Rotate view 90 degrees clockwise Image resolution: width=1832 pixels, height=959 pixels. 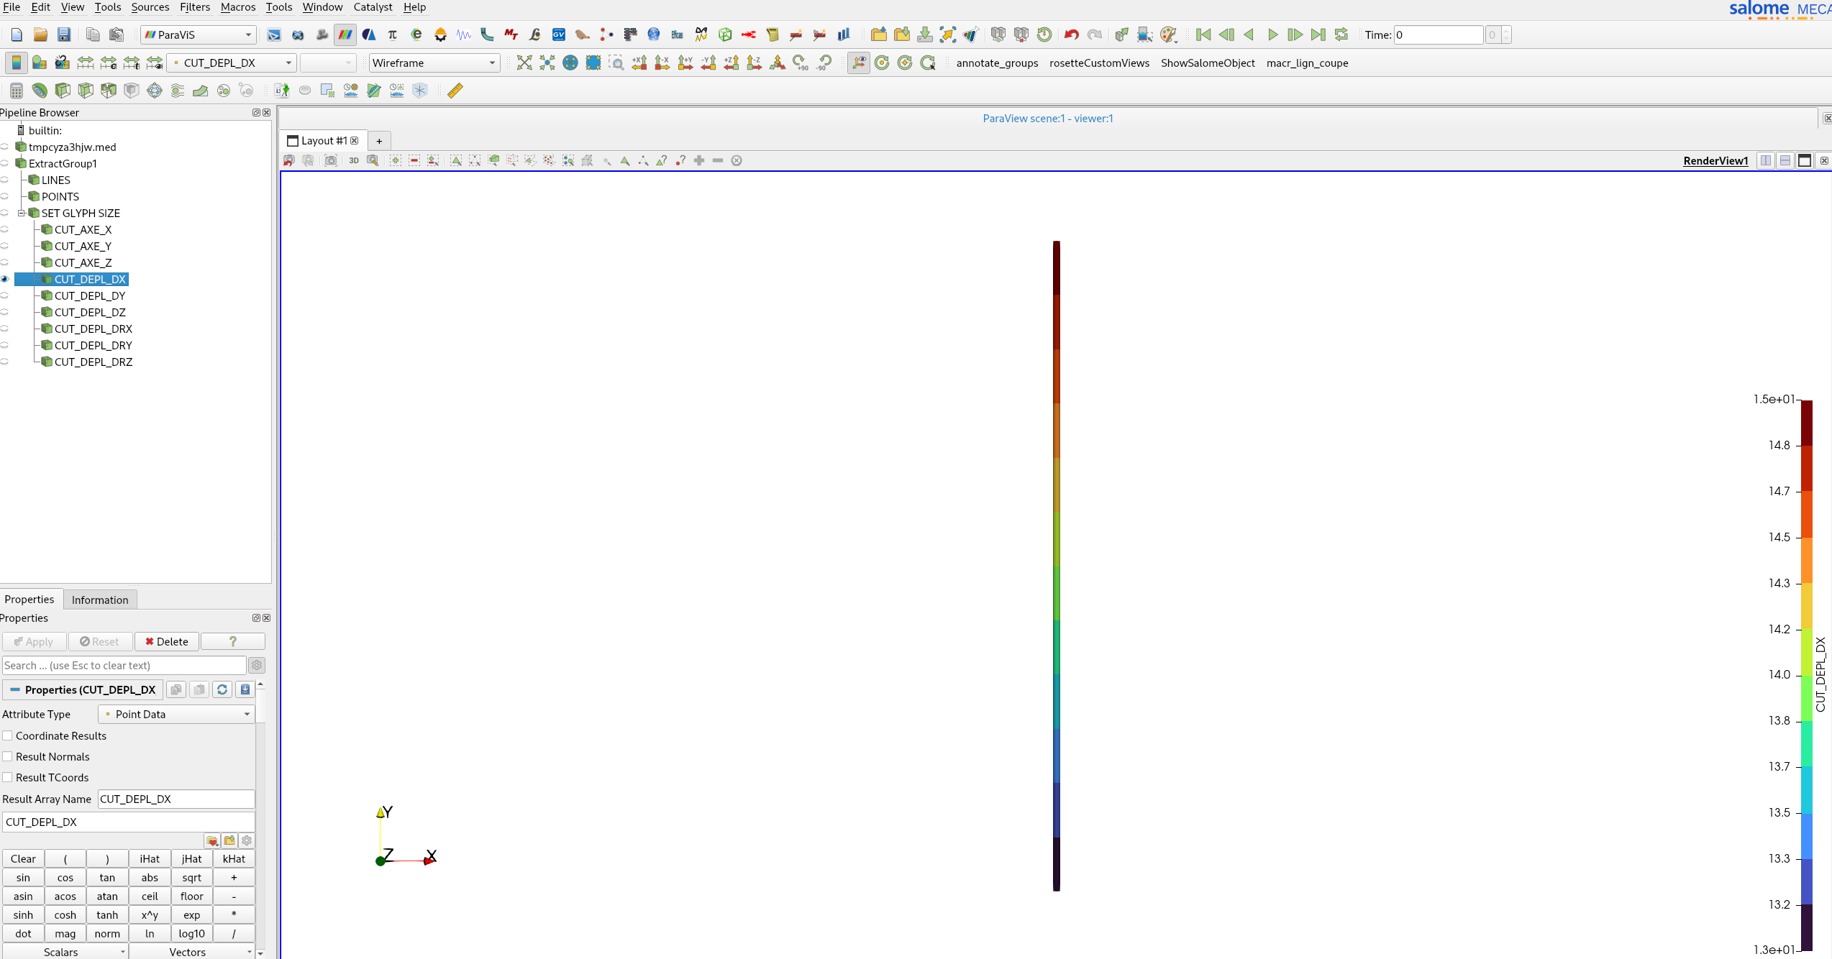[x=801, y=63]
